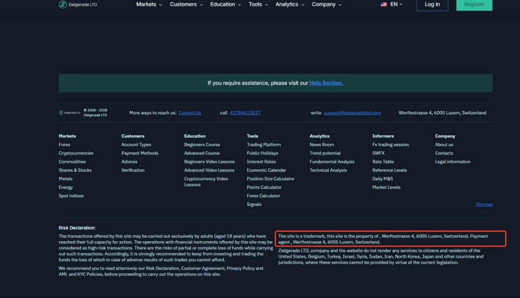Open Account Types footer link
Image resolution: width=520 pixels, height=298 pixels.
pos(136,145)
